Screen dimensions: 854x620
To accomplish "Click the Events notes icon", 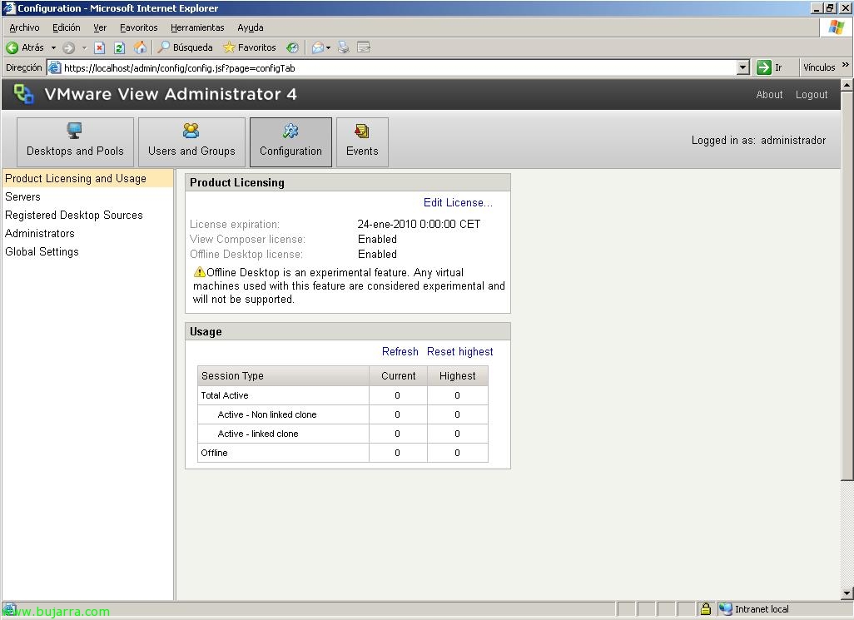I will 361,131.
